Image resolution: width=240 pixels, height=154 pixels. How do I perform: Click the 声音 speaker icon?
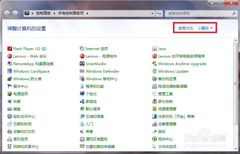click(x=82, y=131)
